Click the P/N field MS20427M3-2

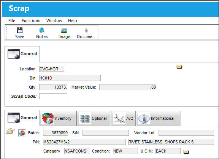coord(84,142)
